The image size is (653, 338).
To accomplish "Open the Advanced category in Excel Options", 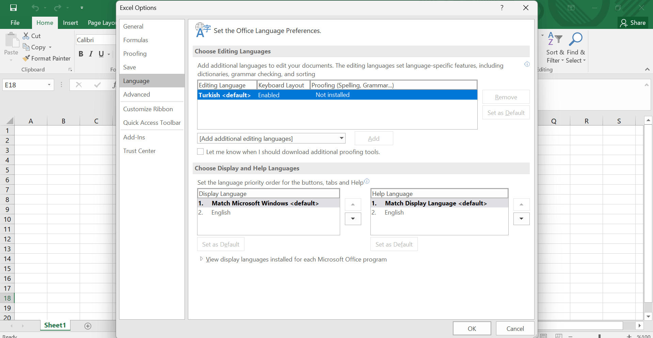I will [x=152, y=95].
